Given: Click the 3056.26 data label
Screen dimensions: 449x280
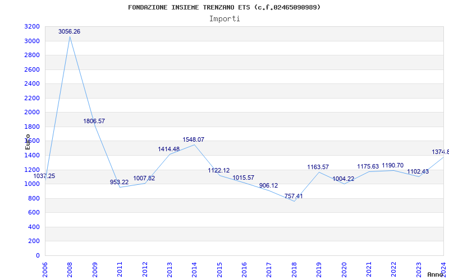Looking at the screenshot, I should 69,32.
